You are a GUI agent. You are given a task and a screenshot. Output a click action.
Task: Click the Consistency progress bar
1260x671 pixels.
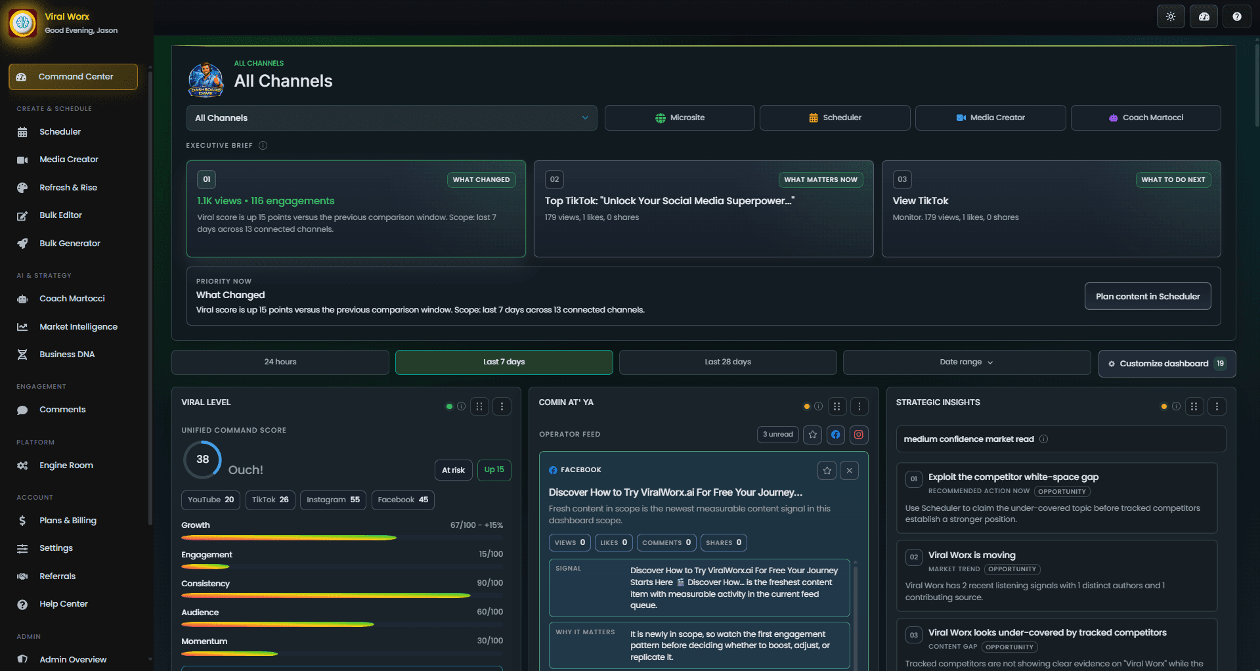click(x=342, y=595)
